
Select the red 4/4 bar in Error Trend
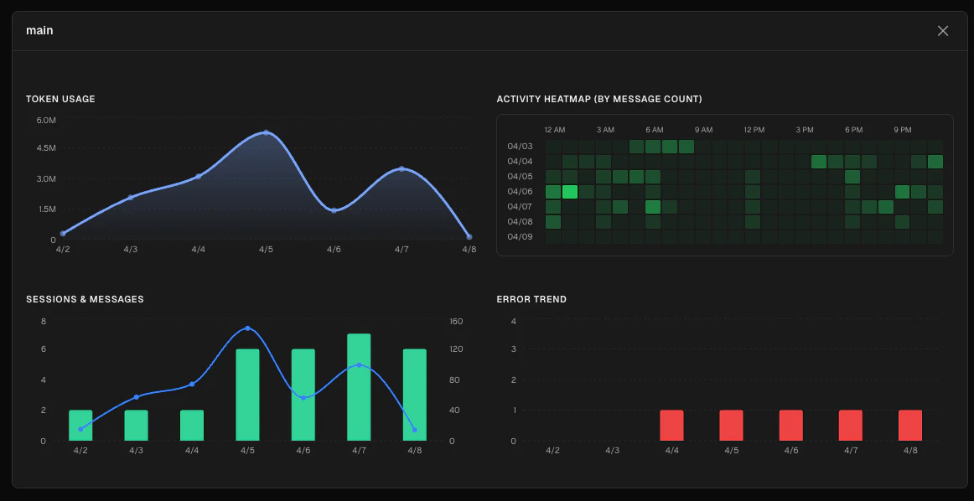[x=671, y=426]
